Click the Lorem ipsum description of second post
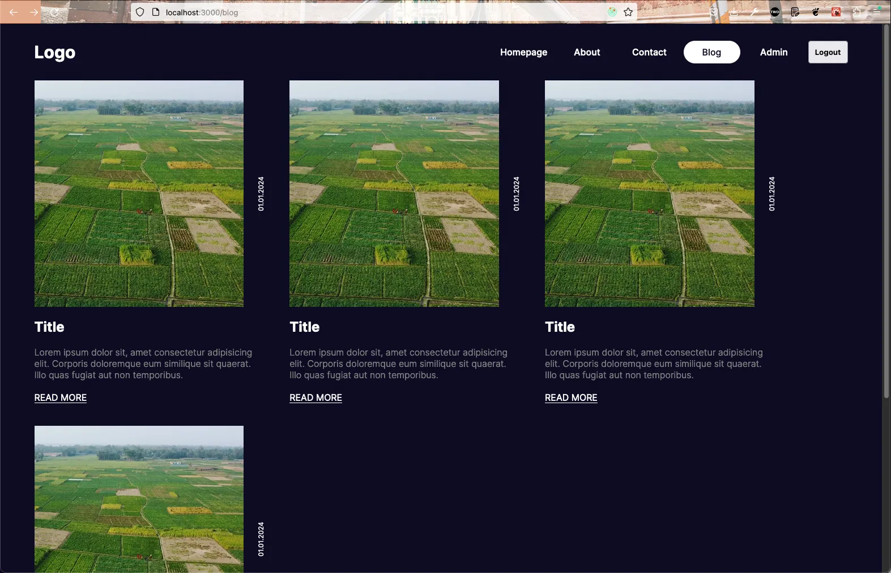This screenshot has width=891, height=573. (399, 364)
